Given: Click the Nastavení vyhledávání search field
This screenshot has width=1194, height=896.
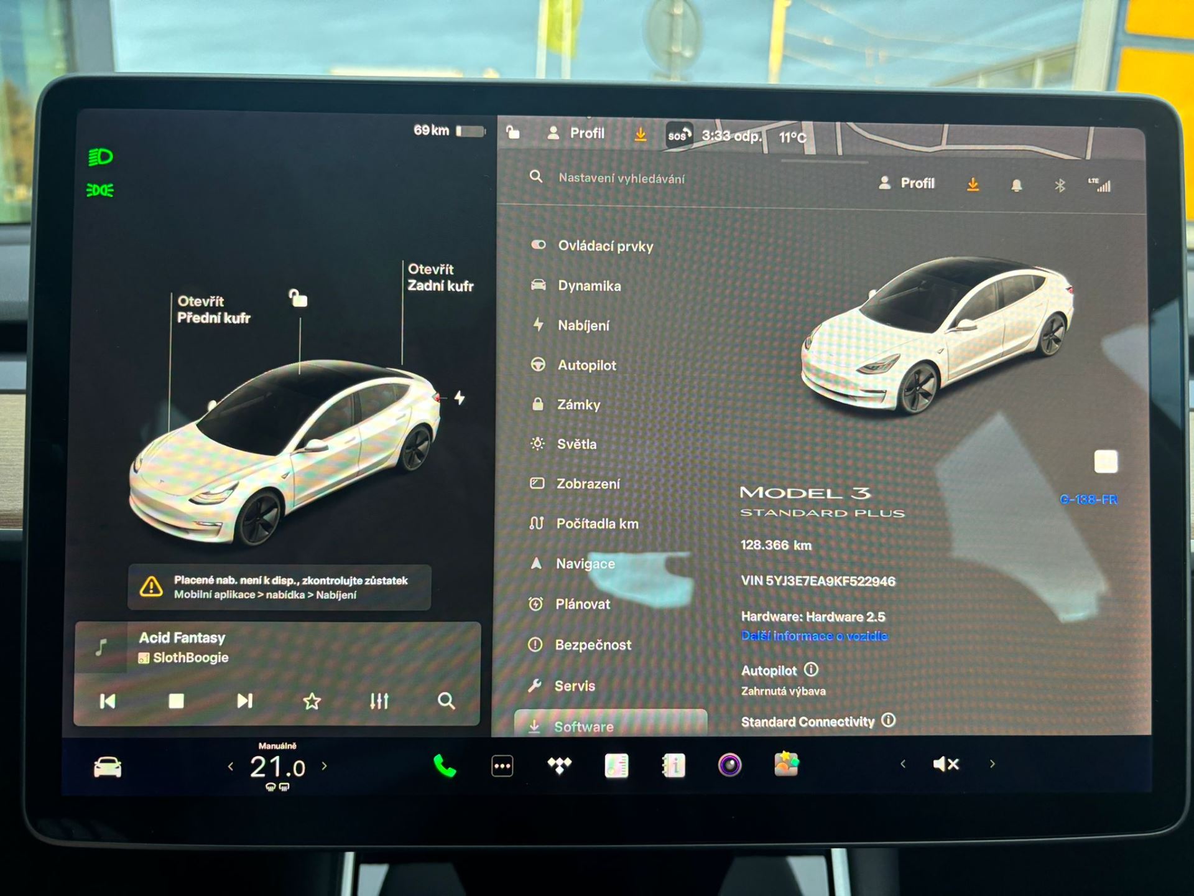Looking at the screenshot, I should (621, 179).
